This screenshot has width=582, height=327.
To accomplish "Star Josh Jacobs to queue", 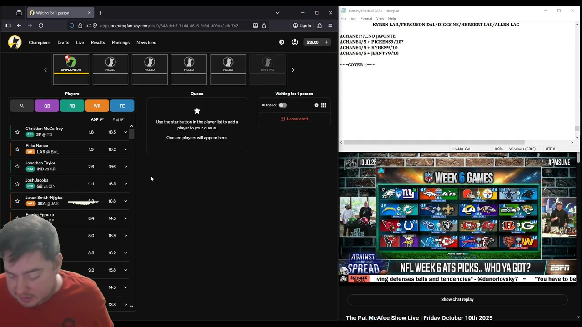I will click(x=17, y=184).
